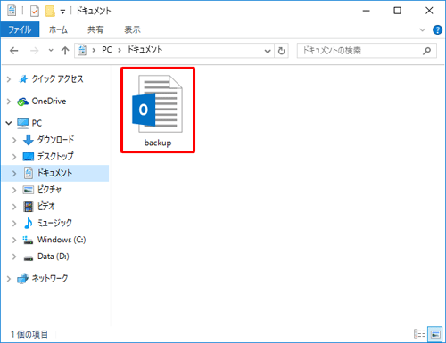Expand the ビデオ node
Image resolution: width=446 pixels, height=343 pixels.
14,207
